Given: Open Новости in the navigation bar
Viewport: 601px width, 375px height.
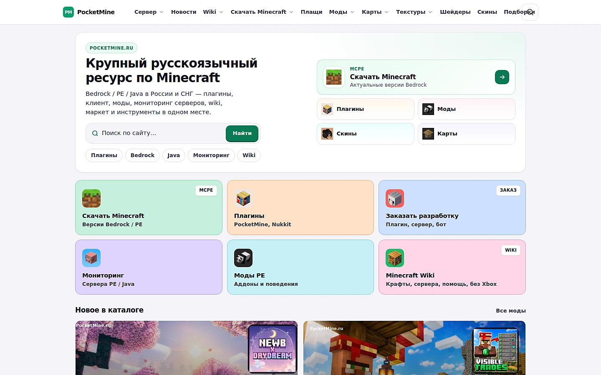Looking at the screenshot, I should tap(184, 12).
